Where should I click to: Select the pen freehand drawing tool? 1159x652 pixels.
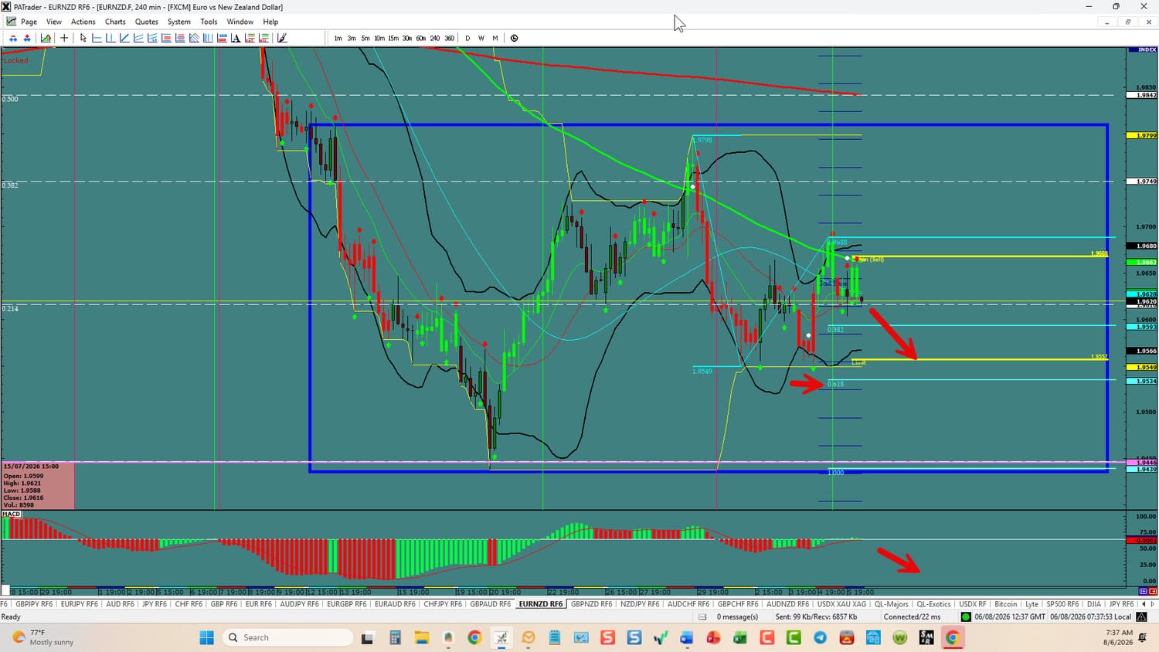point(282,38)
